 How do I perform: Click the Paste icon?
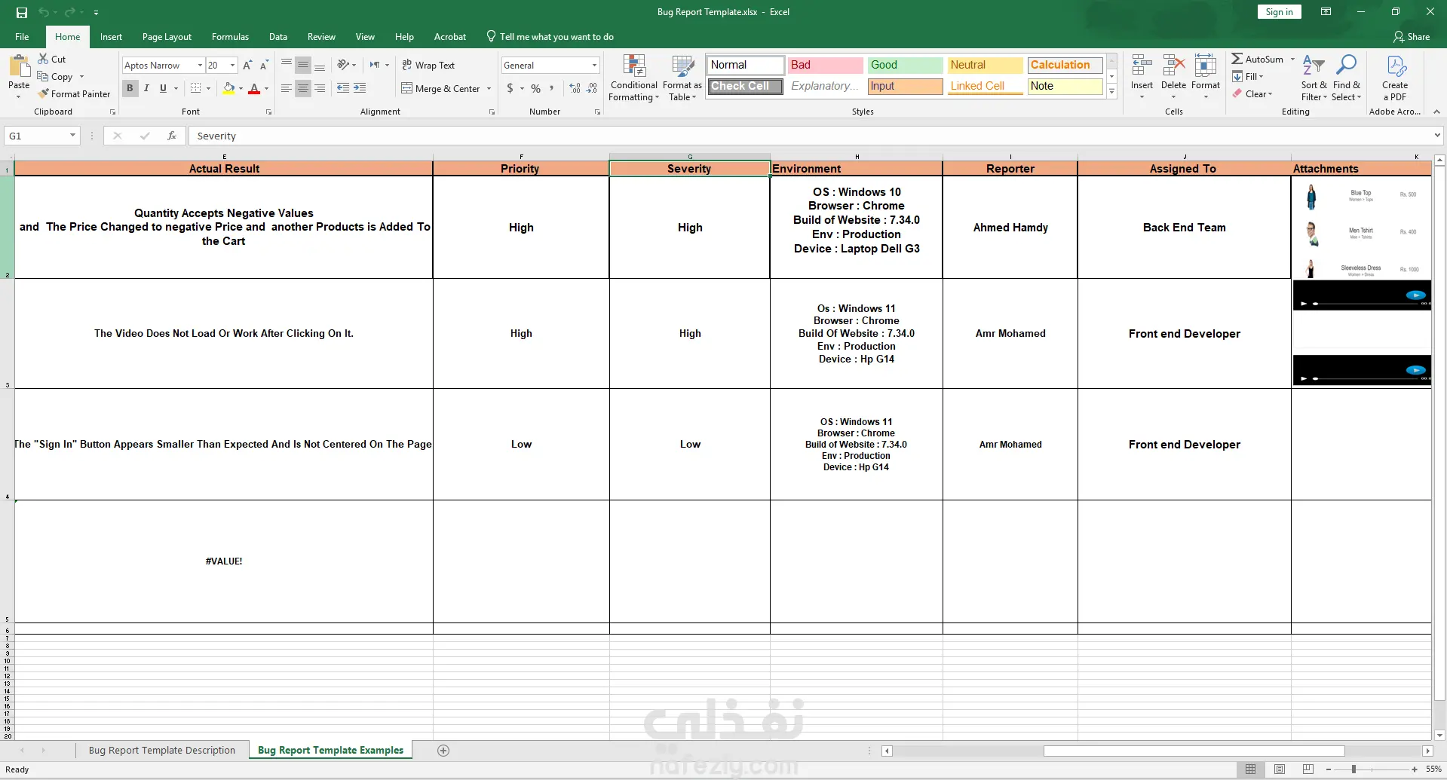19,66
